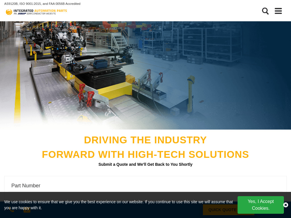The height and width of the screenshot is (218, 291).
Task: Open the hamburger menu
Action: [x=278, y=11]
